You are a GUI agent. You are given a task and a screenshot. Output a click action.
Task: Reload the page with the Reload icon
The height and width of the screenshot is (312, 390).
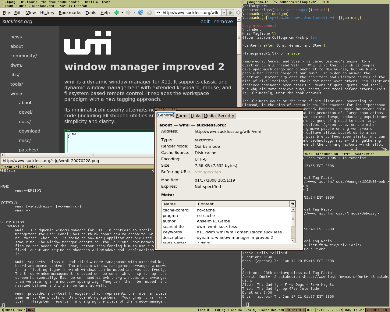click(140, 12)
